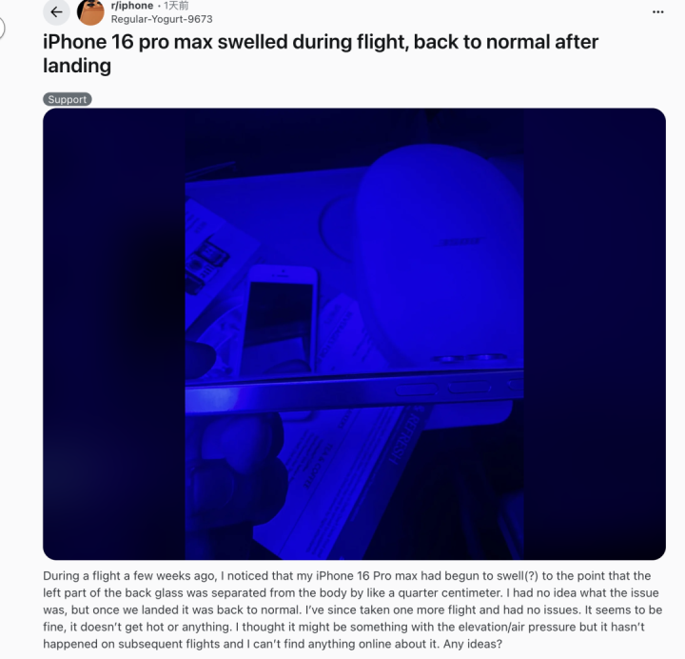Click the 1天前 post timestamp
The width and height of the screenshot is (685, 659).
(x=176, y=6)
